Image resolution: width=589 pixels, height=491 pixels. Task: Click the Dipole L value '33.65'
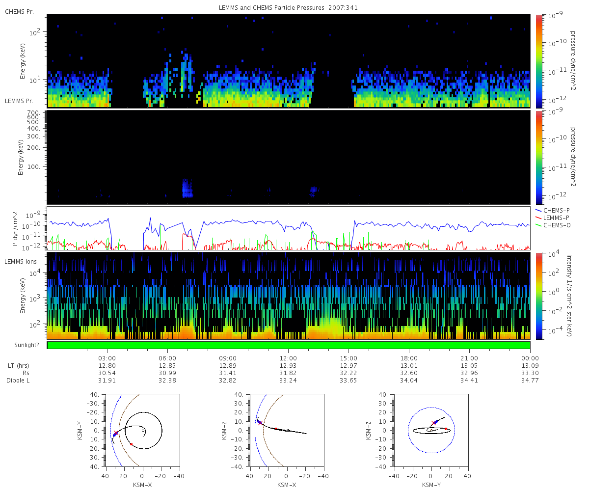coord(348,381)
